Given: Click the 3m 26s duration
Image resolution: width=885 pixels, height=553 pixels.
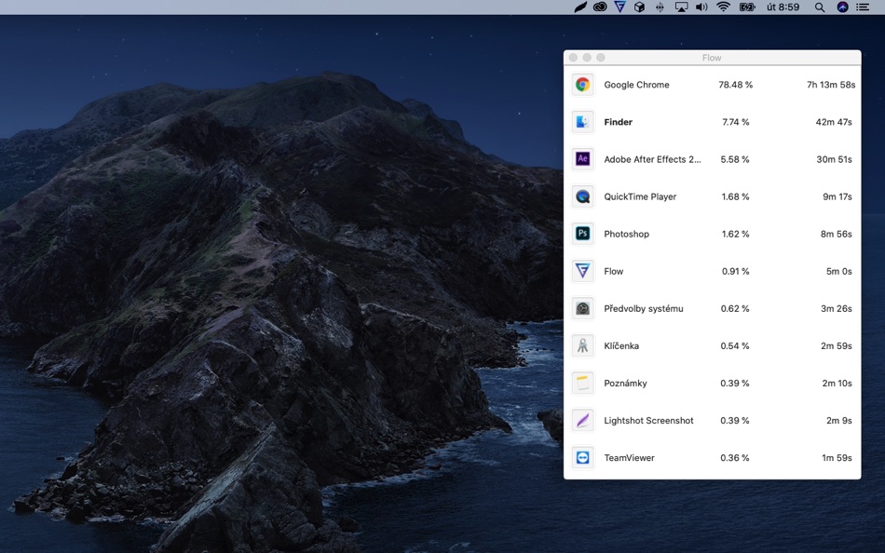Looking at the screenshot, I should pyautogui.click(x=836, y=308).
